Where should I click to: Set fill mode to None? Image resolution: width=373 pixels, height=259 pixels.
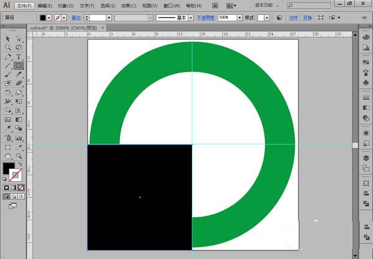click(x=21, y=187)
